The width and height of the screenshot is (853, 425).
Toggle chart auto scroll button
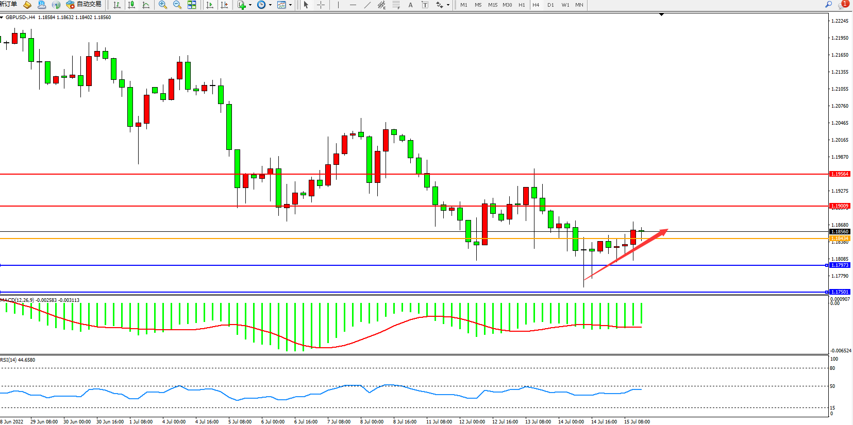(209, 5)
